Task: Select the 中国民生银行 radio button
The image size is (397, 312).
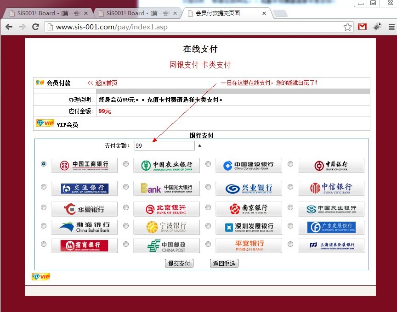Action: [x=290, y=207]
